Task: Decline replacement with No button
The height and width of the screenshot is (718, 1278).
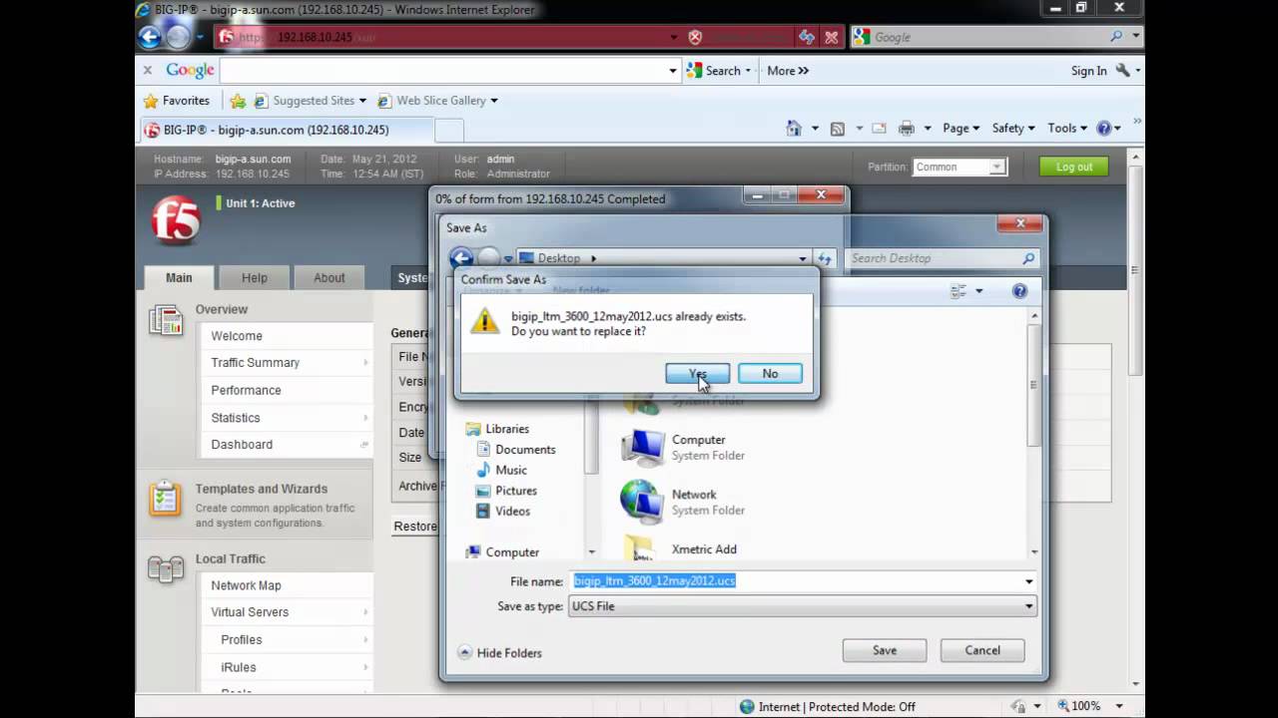Action: [770, 373]
